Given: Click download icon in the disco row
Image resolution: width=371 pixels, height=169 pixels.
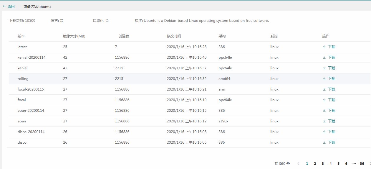Looking at the screenshot, I should click(324, 142).
